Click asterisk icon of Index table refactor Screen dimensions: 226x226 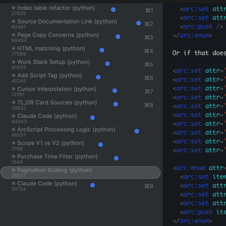13,8
